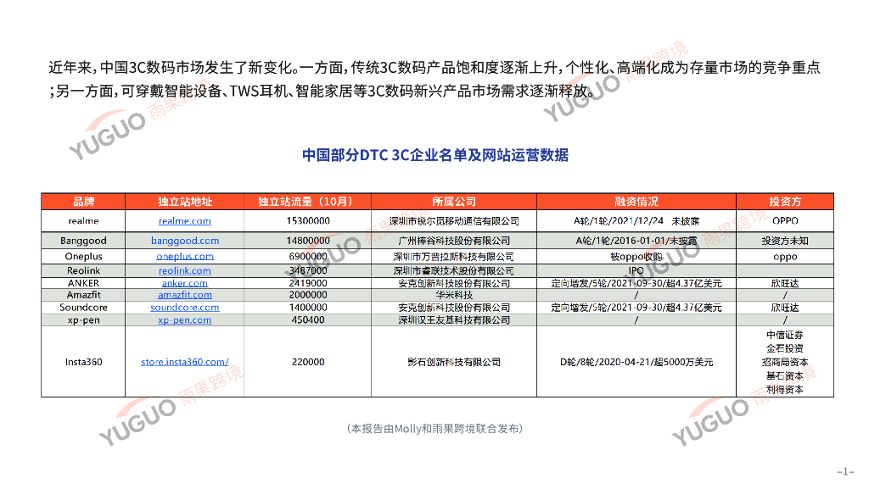The width and height of the screenshot is (869, 489).
Task: Click investor 金石投资
Action: tap(785, 348)
